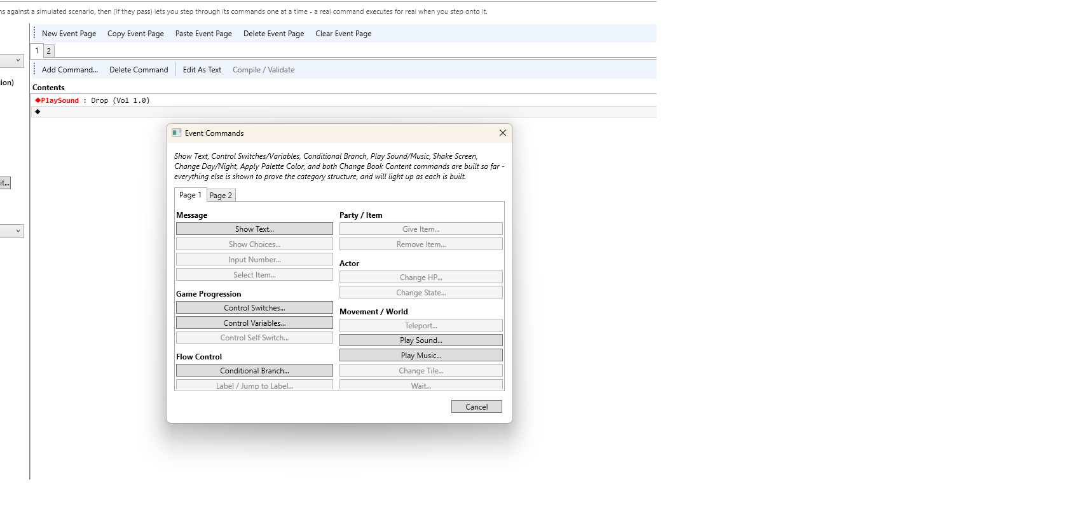Click Edit As Text

[202, 70]
